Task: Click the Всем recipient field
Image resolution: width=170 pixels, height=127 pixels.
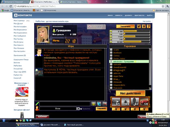Action: (x=58, y=109)
